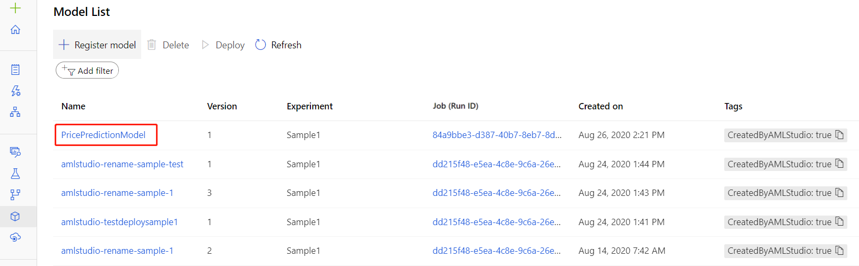
Task: Open Run ID link starting with 84a9bbe3
Action: (497, 135)
